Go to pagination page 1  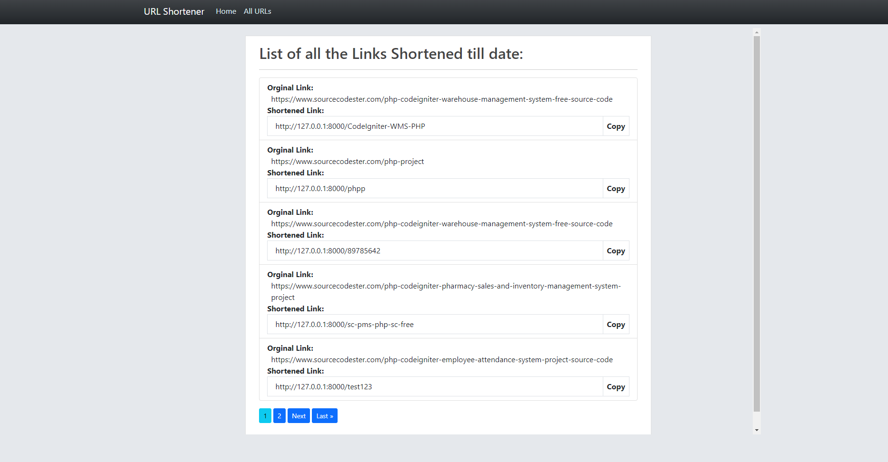click(x=265, y=416)
